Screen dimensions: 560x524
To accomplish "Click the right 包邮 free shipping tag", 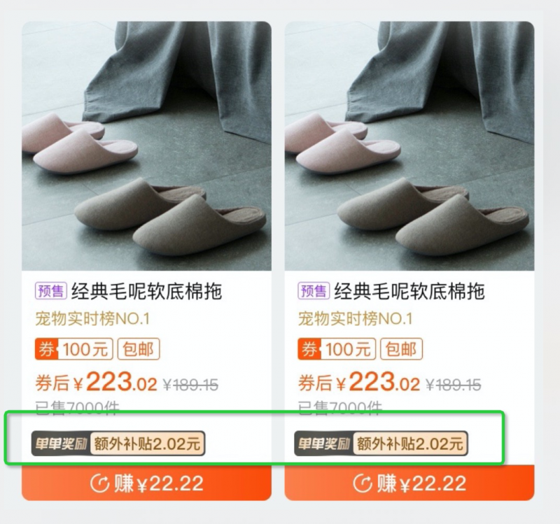I will [x=401, y=348].
